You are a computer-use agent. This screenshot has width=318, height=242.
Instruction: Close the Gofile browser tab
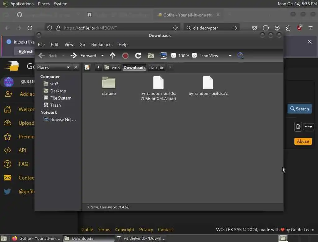[218, 15]
